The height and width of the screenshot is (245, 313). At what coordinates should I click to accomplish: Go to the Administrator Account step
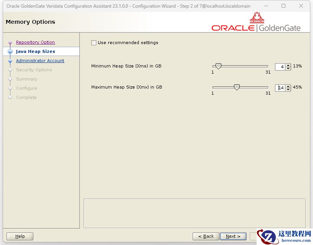click(x=40, y=61)
